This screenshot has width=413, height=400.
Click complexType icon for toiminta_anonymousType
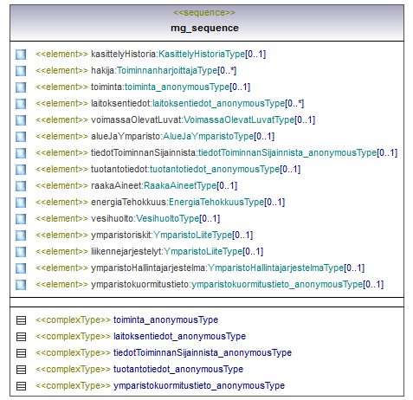[21, 320]
